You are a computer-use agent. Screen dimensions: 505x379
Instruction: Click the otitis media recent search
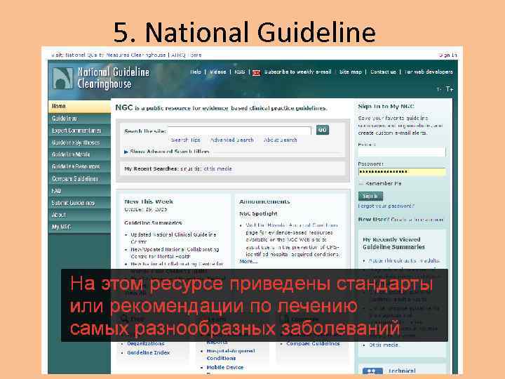217,168
